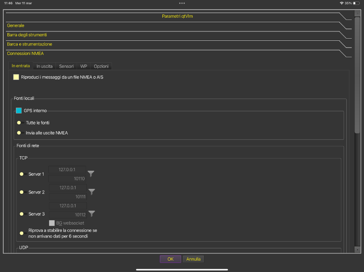Open the filter for TCP Server 3
The height and width of the screenshot is (272, 364).
[x=91, y=214]
